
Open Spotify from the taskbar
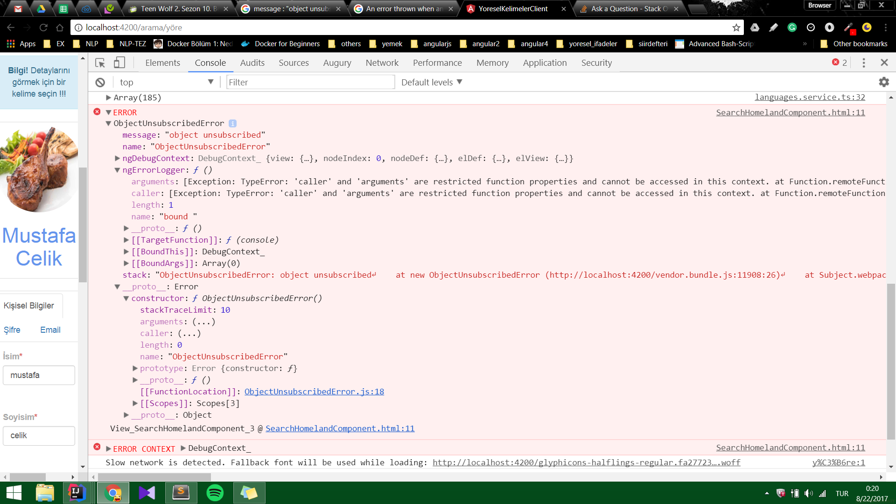tap(215, 493)
